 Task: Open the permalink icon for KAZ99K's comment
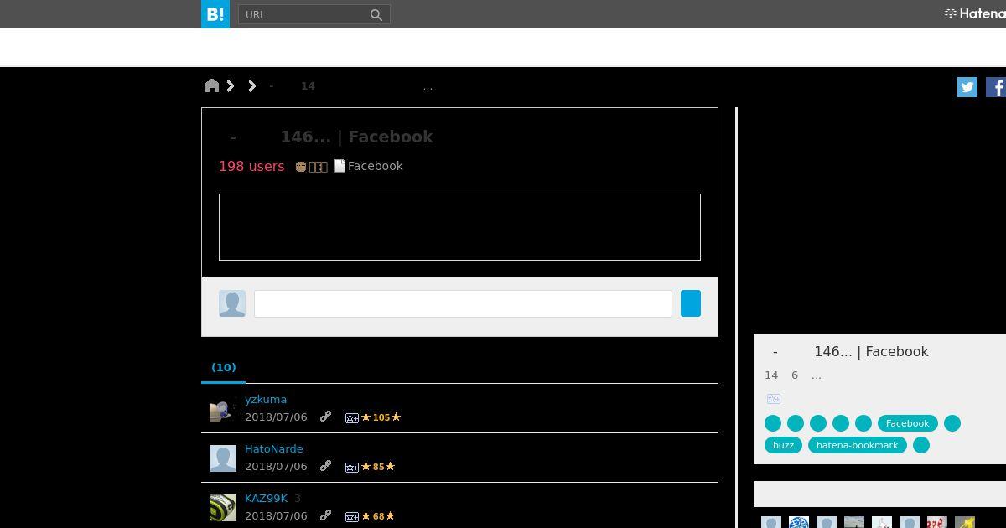(325, 515)
